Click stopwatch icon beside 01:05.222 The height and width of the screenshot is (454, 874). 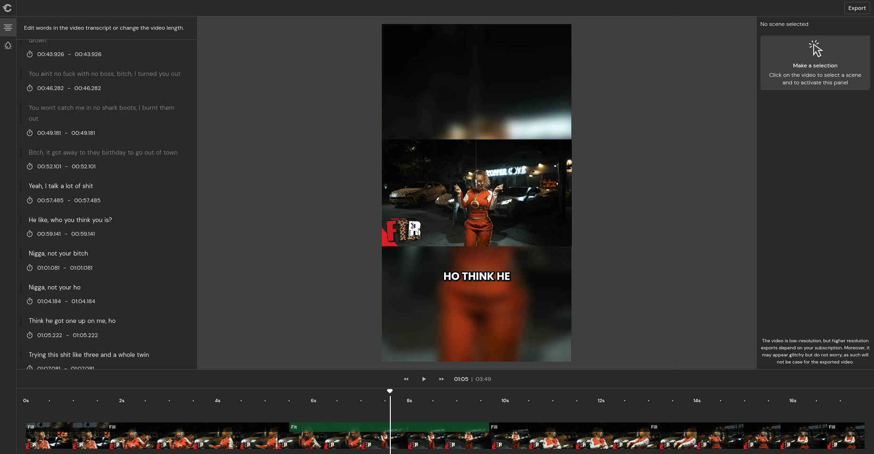point(30,335)
